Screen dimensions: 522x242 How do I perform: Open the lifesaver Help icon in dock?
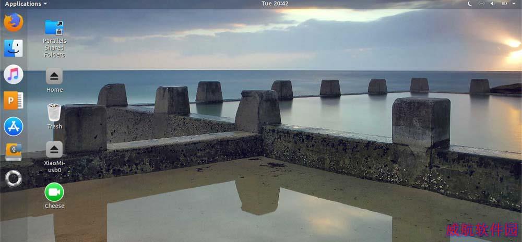14,178
